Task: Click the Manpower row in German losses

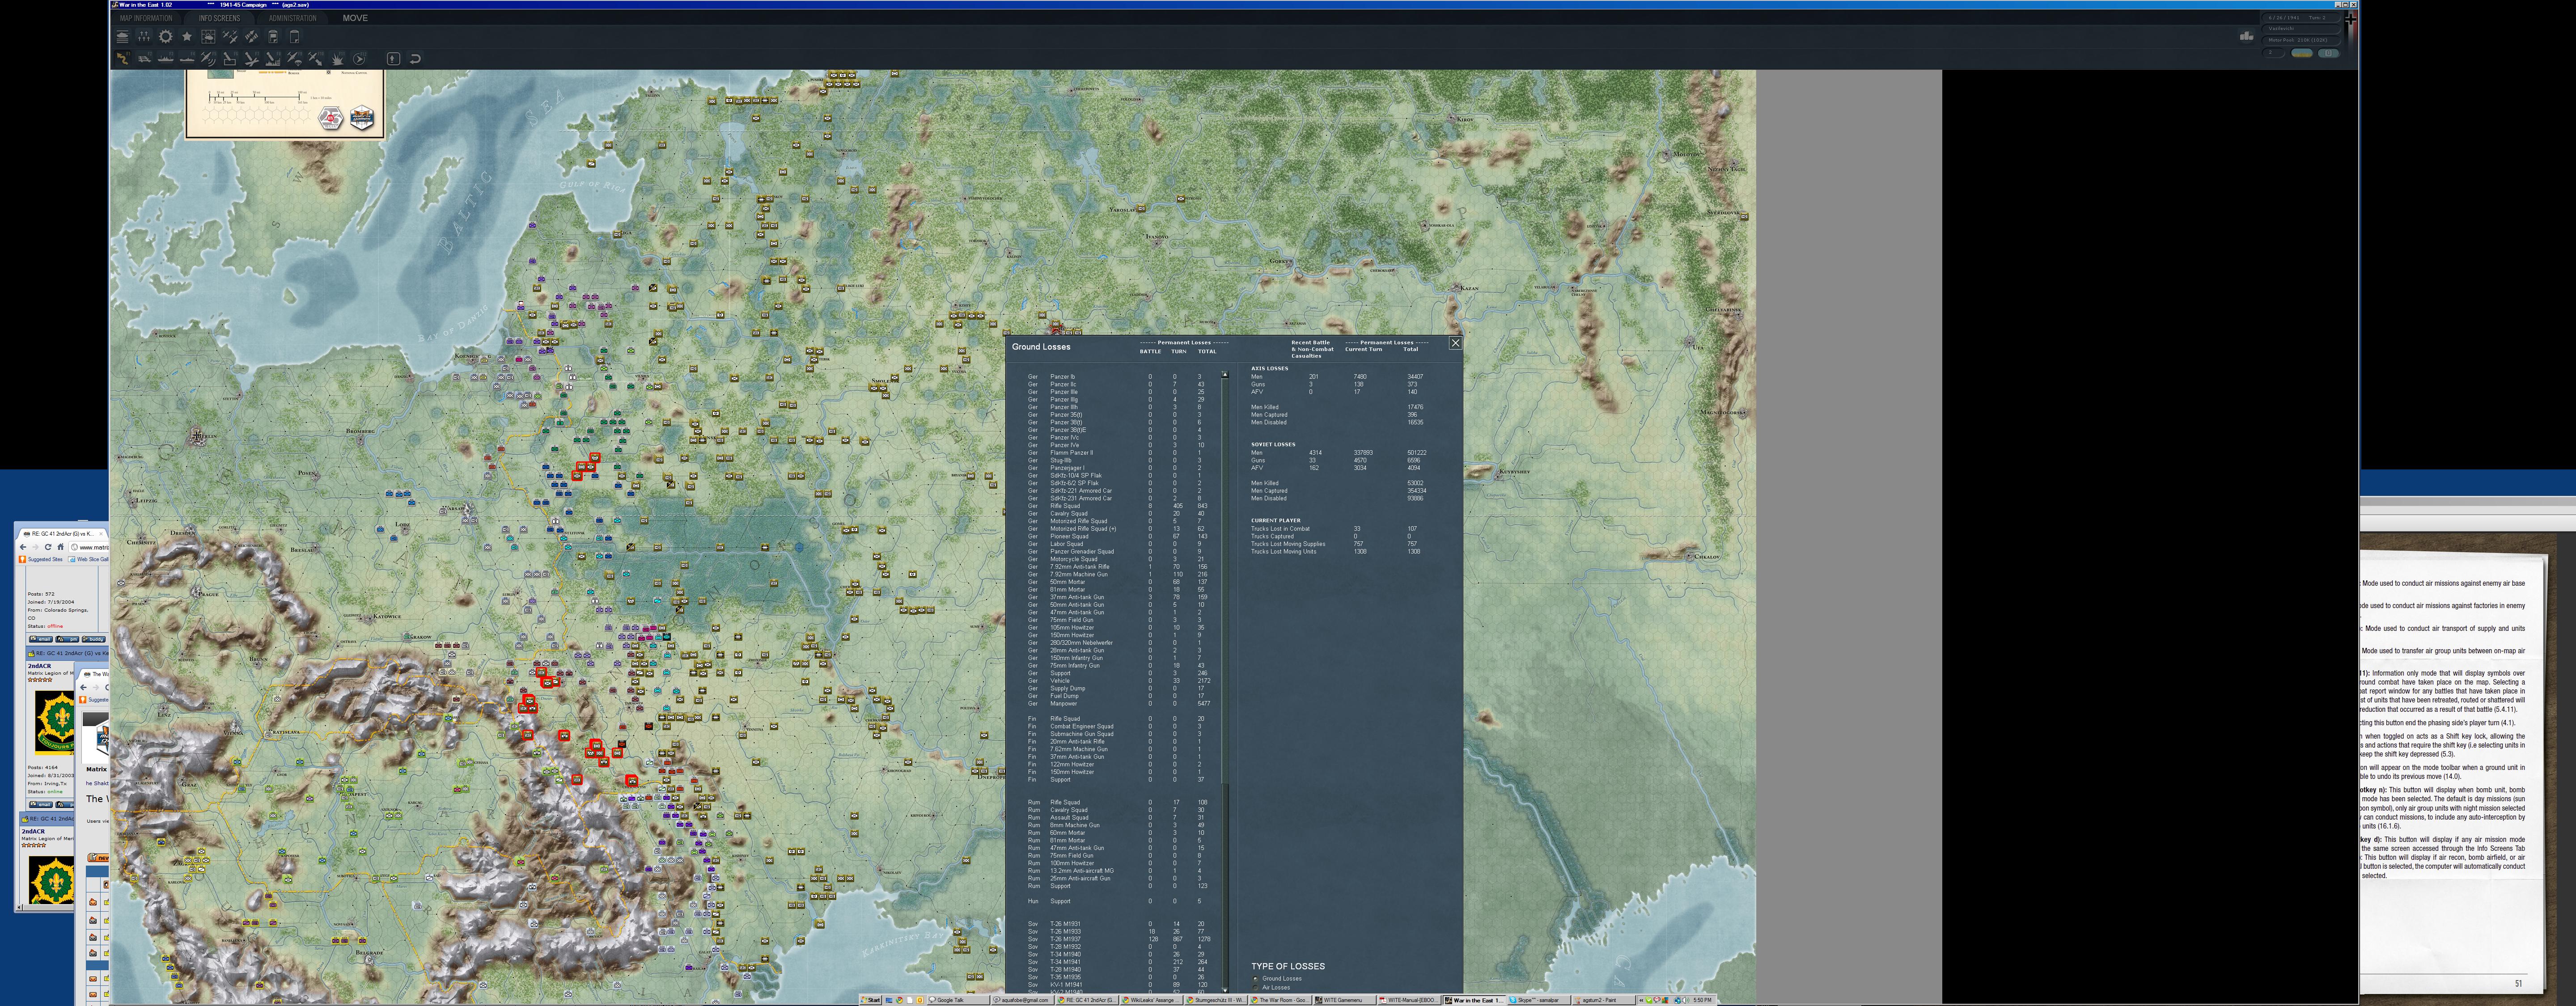Action: click(x=1120, y=704)
